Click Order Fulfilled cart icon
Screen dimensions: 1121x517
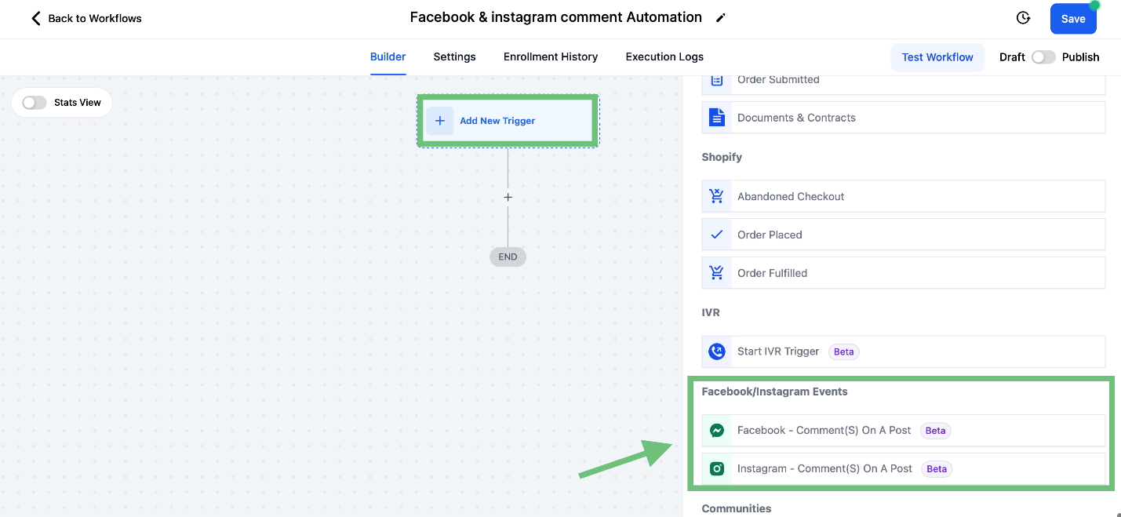(717, 273)
